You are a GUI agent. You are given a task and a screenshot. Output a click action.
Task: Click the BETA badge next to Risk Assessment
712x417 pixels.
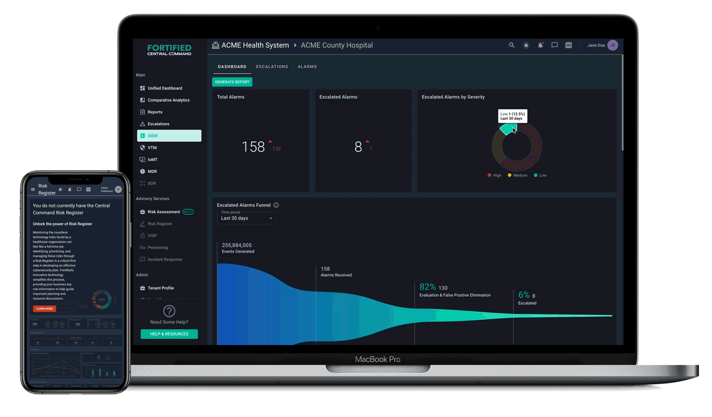[188, 212]
